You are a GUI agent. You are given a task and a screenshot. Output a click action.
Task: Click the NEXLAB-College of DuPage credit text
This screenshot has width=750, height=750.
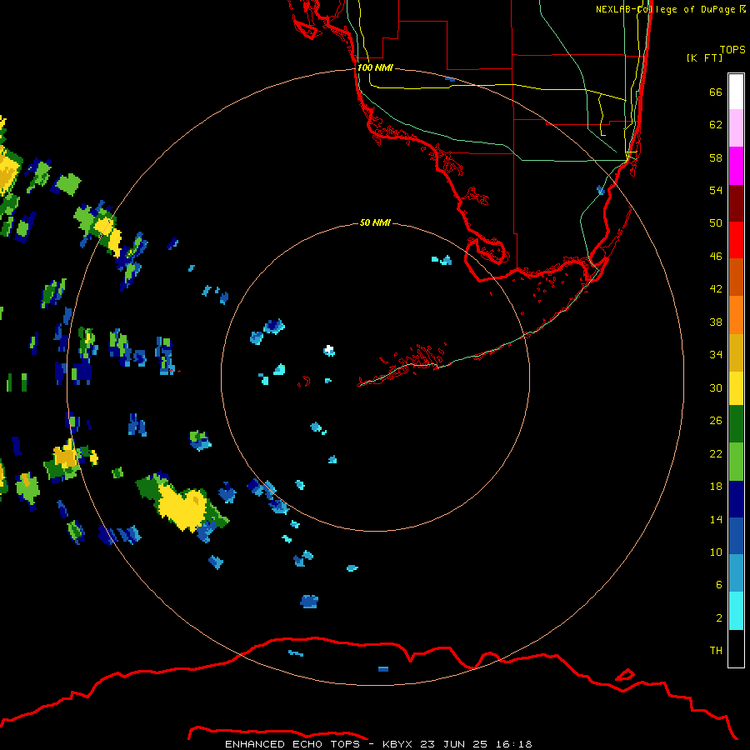coord(670,9)
